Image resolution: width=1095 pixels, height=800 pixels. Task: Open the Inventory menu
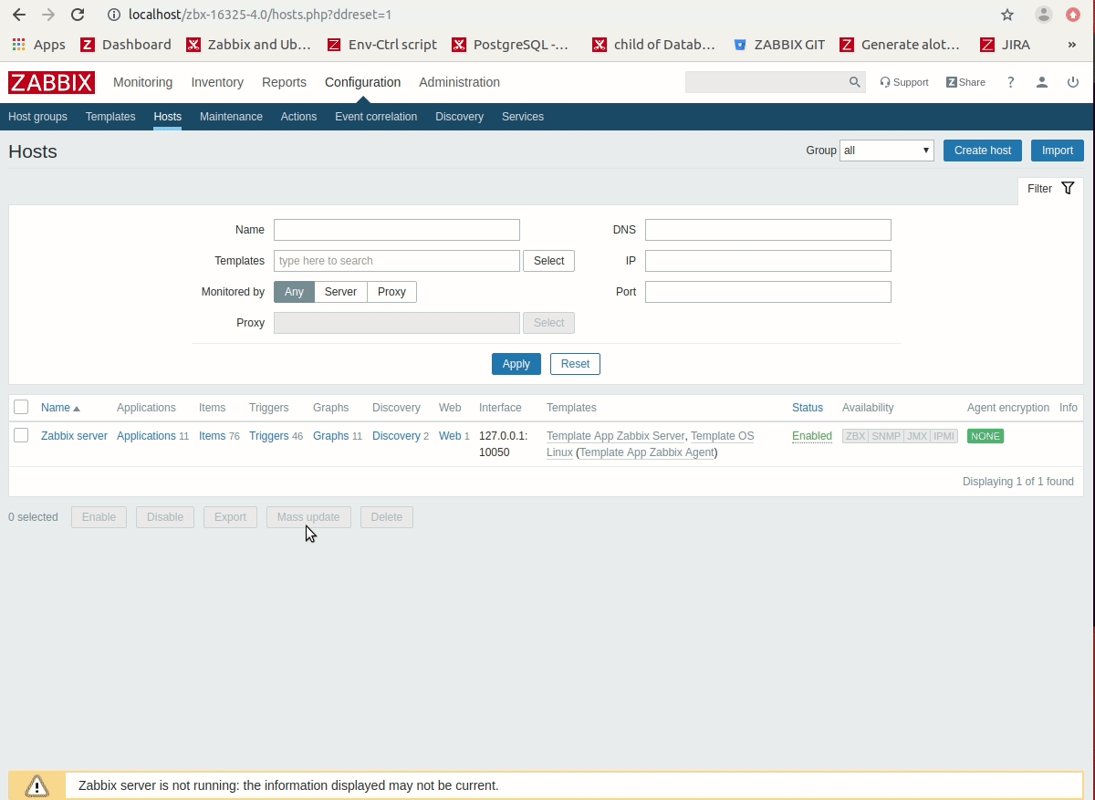pyautogui.click(x=217, y=82)
